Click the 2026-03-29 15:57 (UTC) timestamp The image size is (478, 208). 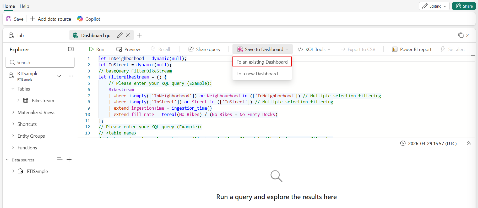(x=432, y=143)
